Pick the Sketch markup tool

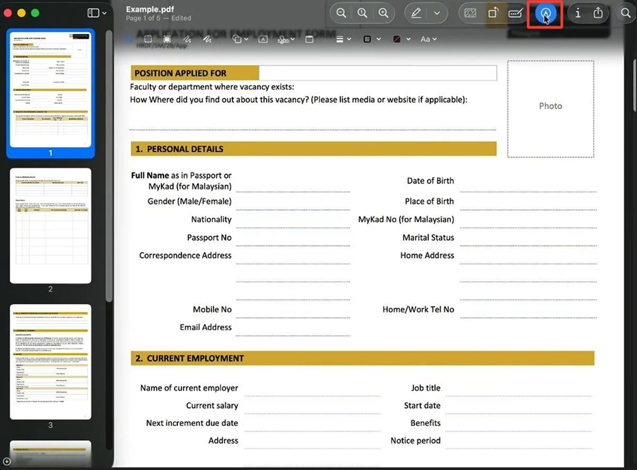pyautogui.click(x=187, y=39)
